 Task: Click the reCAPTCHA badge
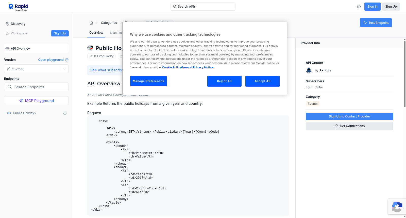click(397, 207)
